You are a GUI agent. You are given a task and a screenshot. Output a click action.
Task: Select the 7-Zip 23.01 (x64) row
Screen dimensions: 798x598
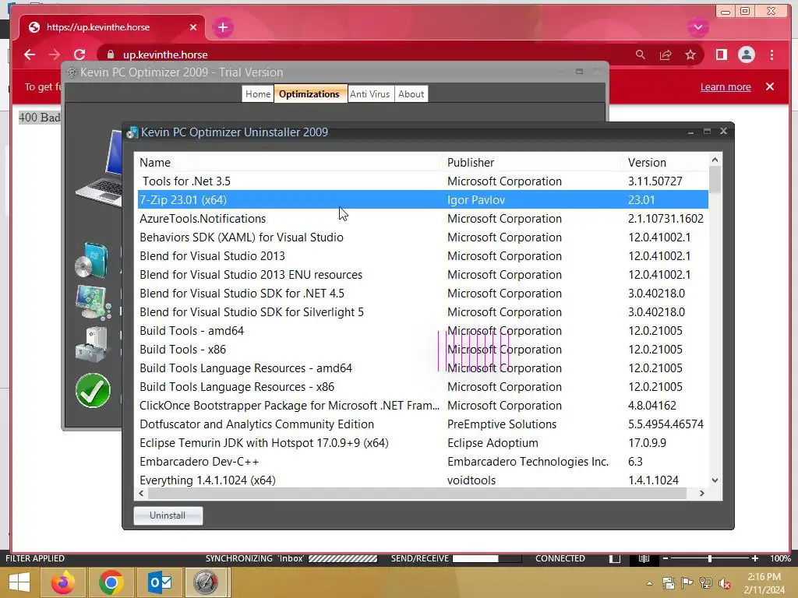tap(423, 200)
